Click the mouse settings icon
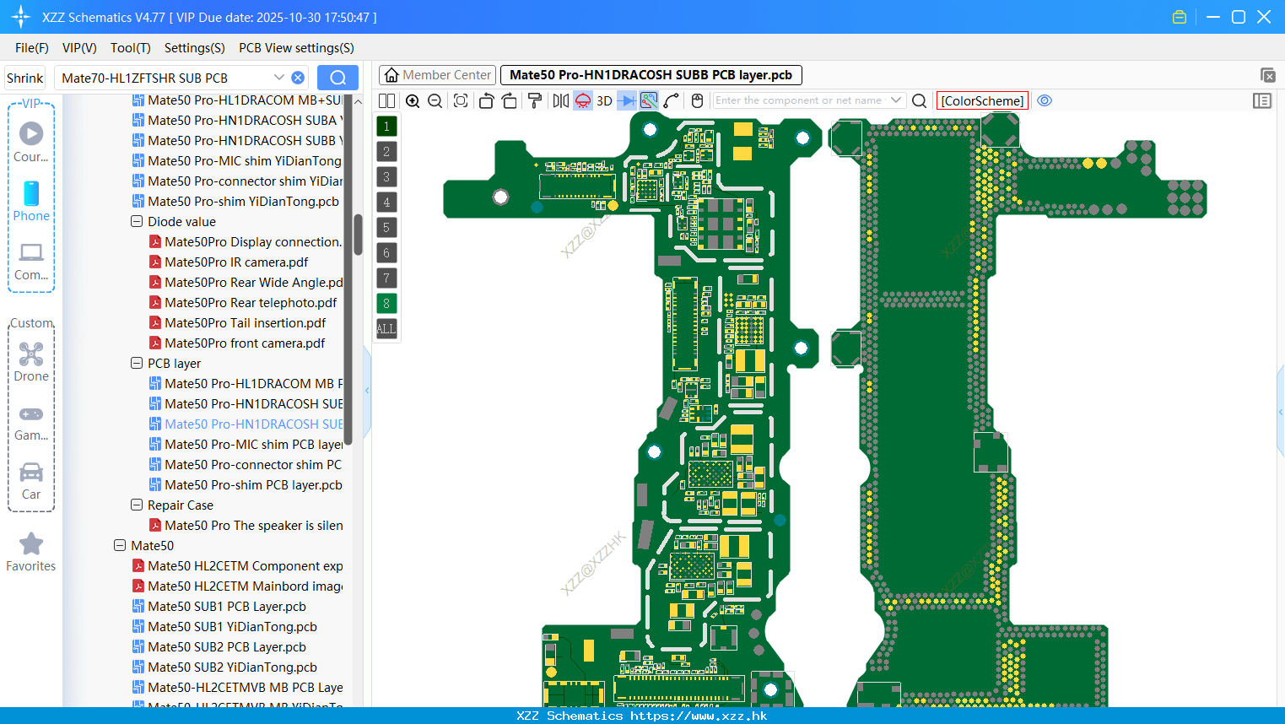 pos(697,100)
